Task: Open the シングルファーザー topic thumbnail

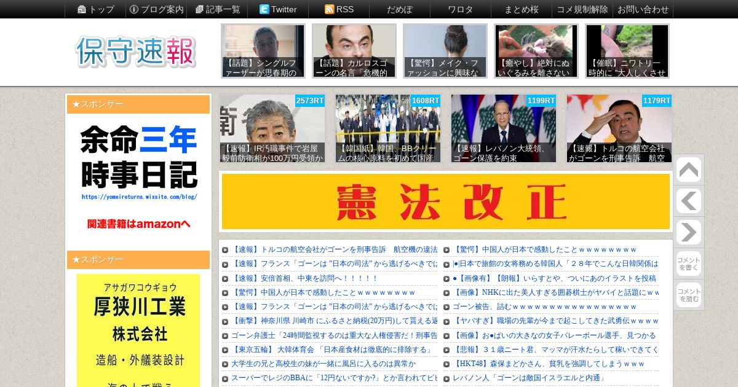Action: click(x=263, y=51)
